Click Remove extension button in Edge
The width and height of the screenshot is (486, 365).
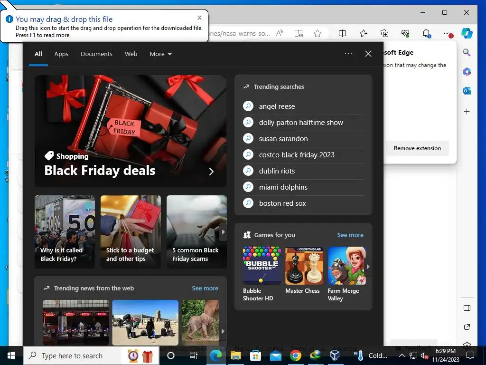click(417, 148)
